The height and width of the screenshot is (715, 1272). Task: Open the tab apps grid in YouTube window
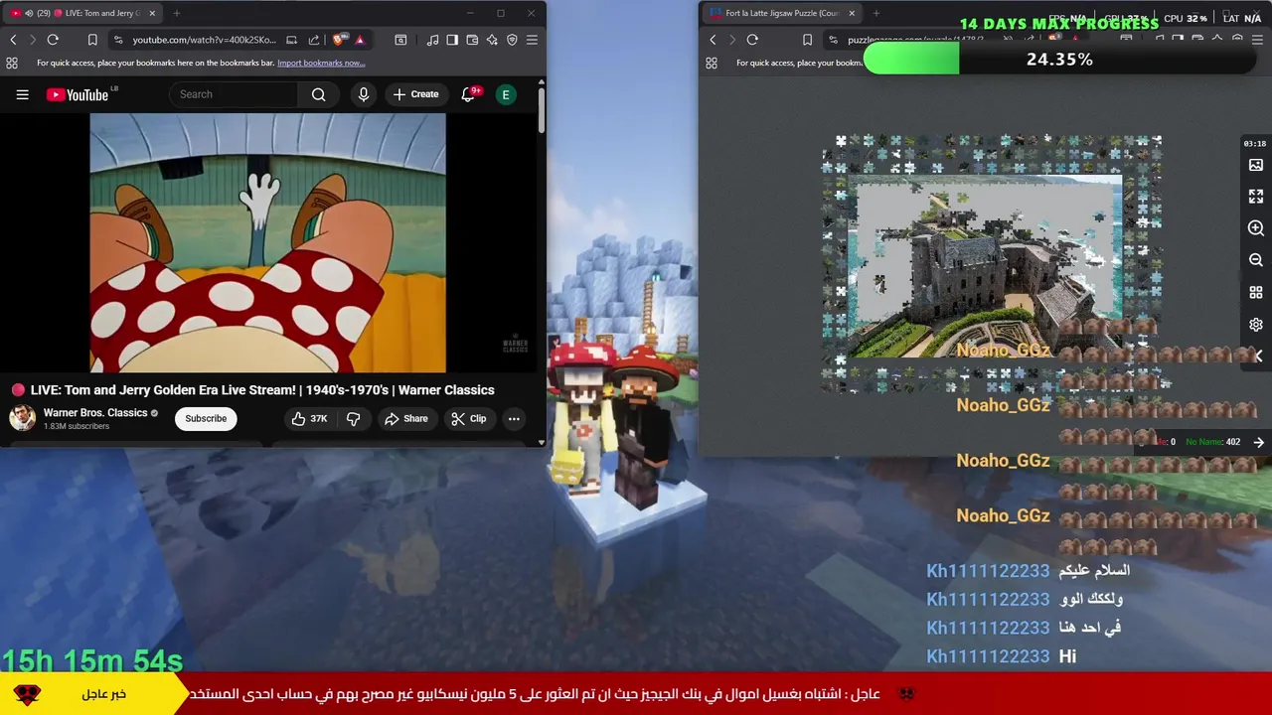(12, 63)
